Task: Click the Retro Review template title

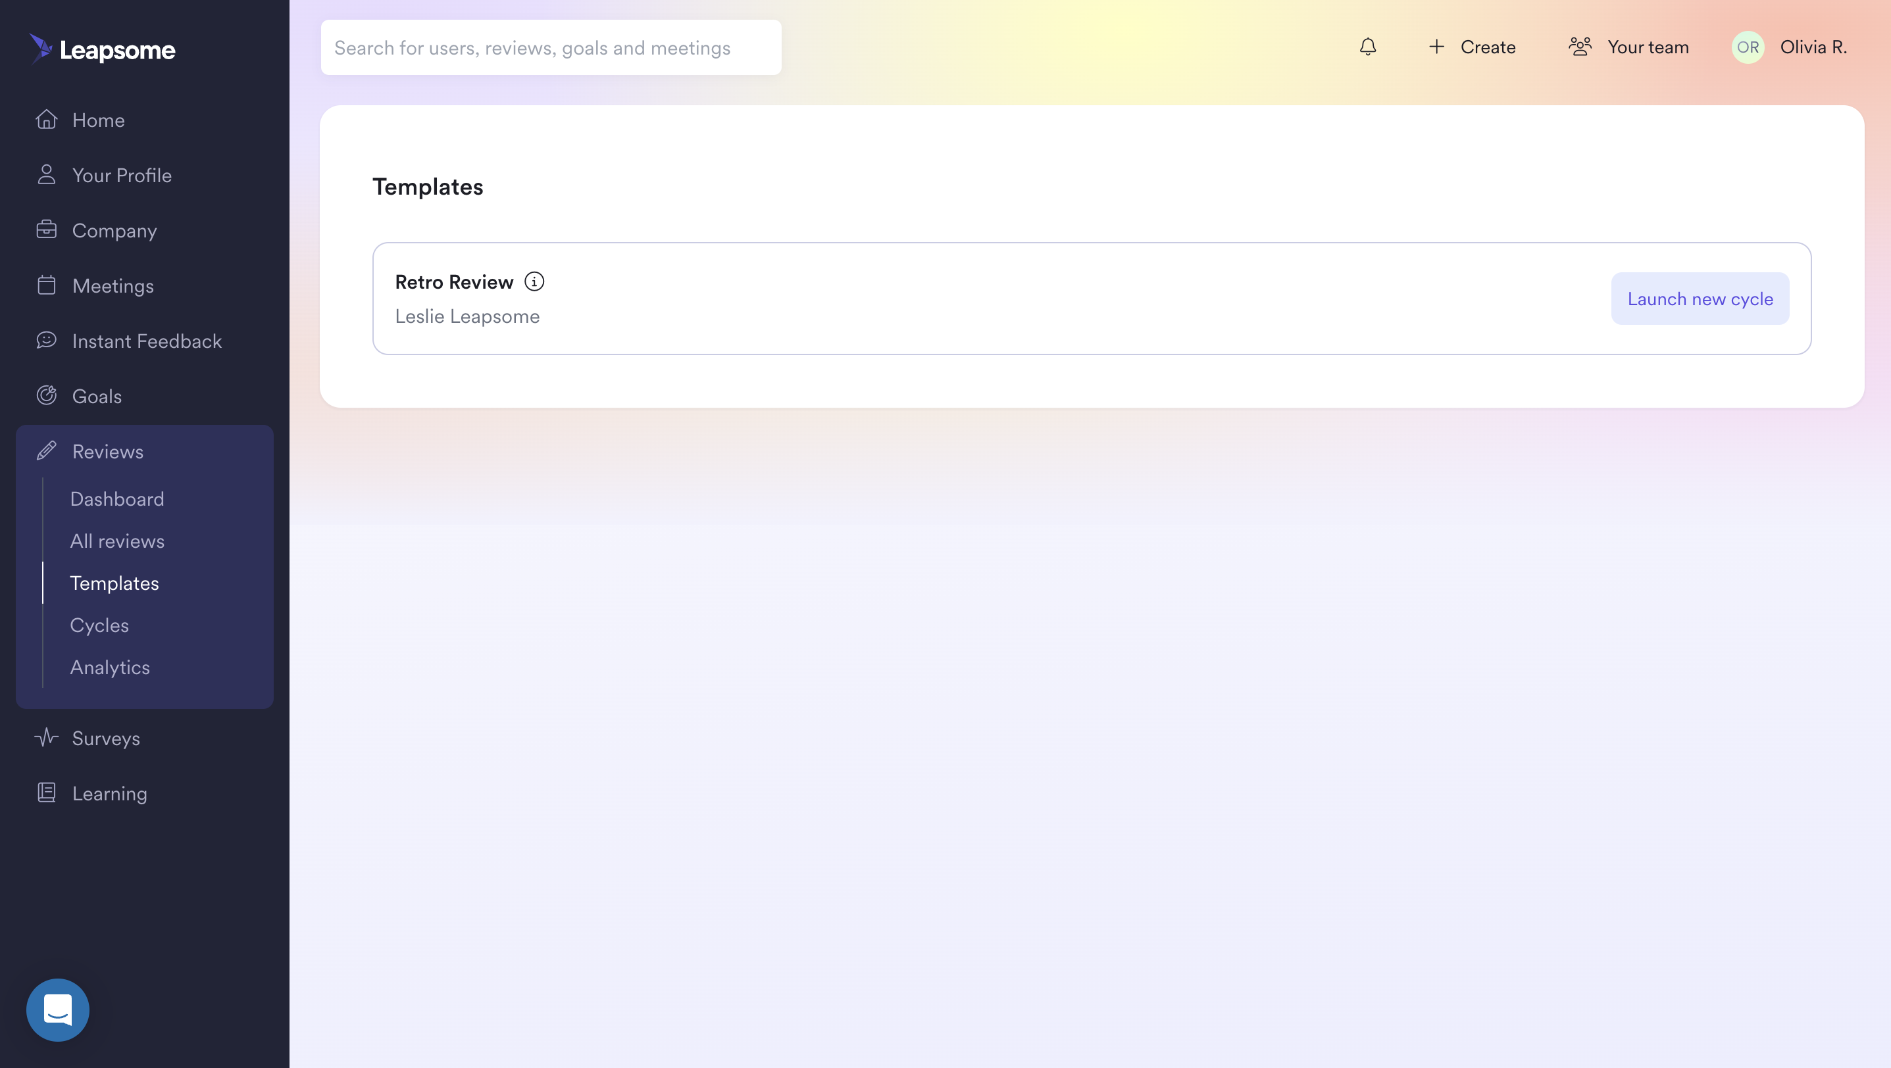Action: click(x=453, y=281)
